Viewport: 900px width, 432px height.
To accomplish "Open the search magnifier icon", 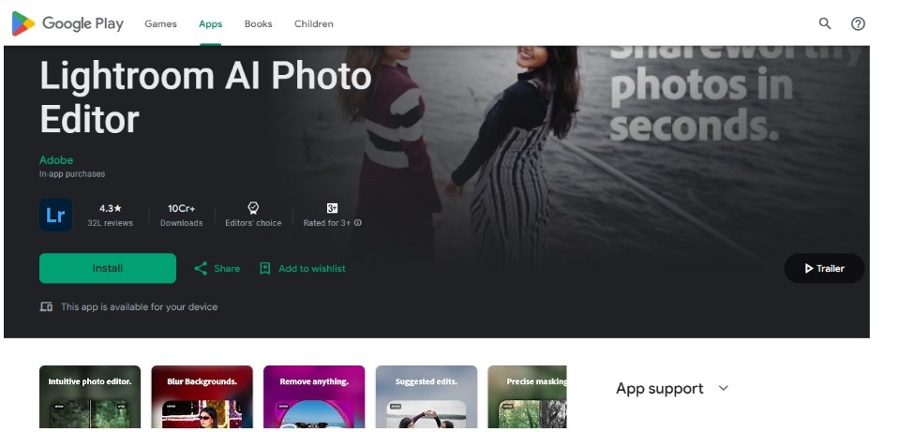I will click(825, 23).
